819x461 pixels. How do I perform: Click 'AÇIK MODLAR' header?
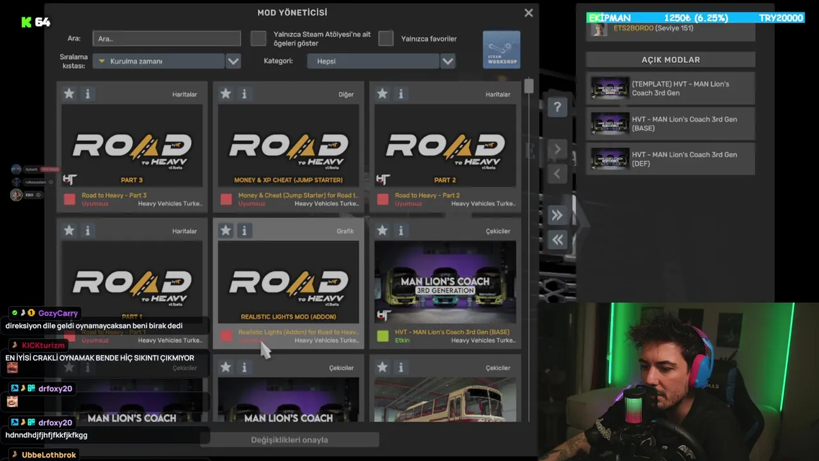click(x=671, y=60)
